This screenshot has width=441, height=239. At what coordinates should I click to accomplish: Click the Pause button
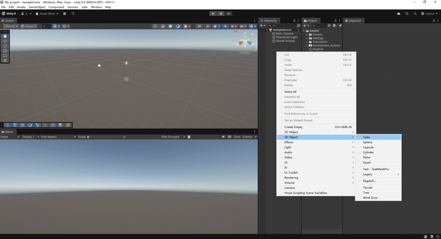pyautogui.click(x=221, y=13)
